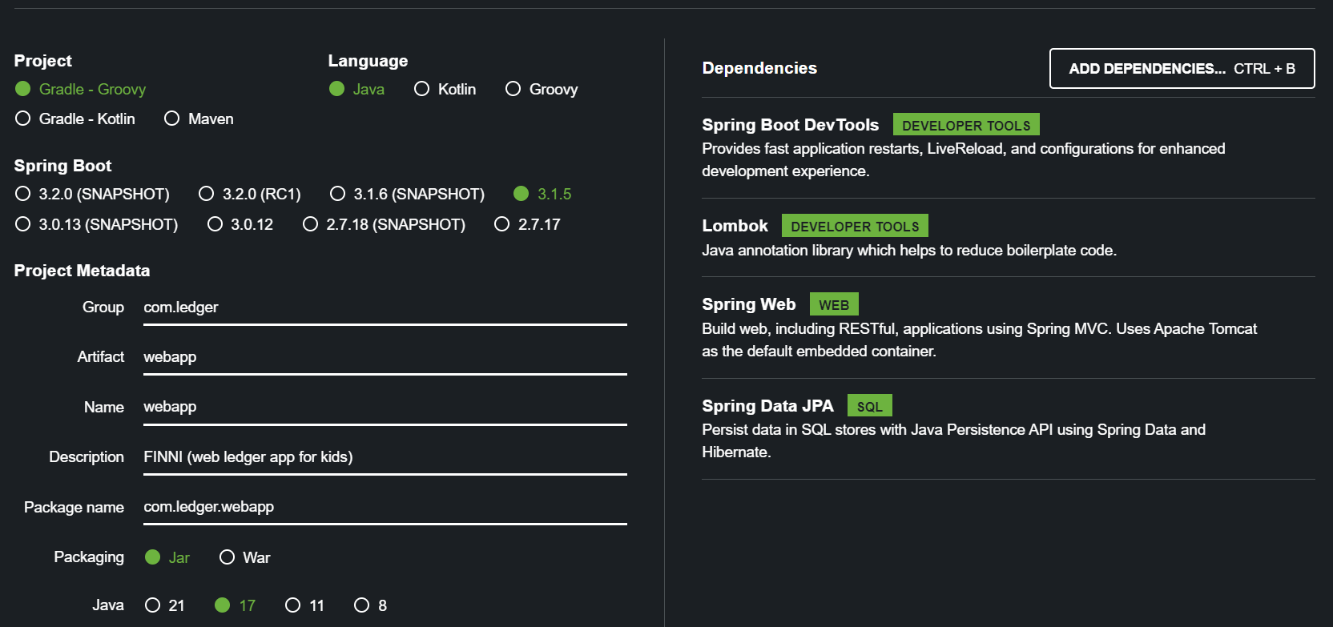Image resolution: width=1333 pixels, height=627 pixels.
Task: Edit the Package name field
Action: click(385, 508)
